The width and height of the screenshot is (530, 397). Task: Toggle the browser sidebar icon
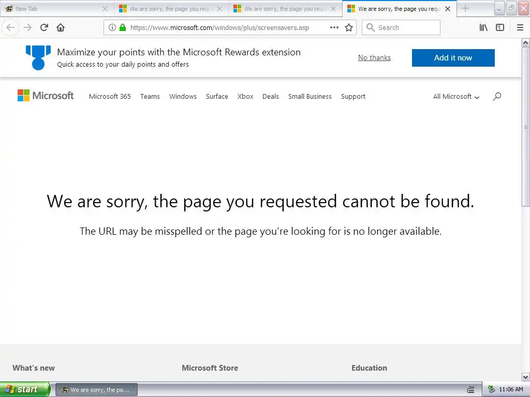click(x=500, y=27)
